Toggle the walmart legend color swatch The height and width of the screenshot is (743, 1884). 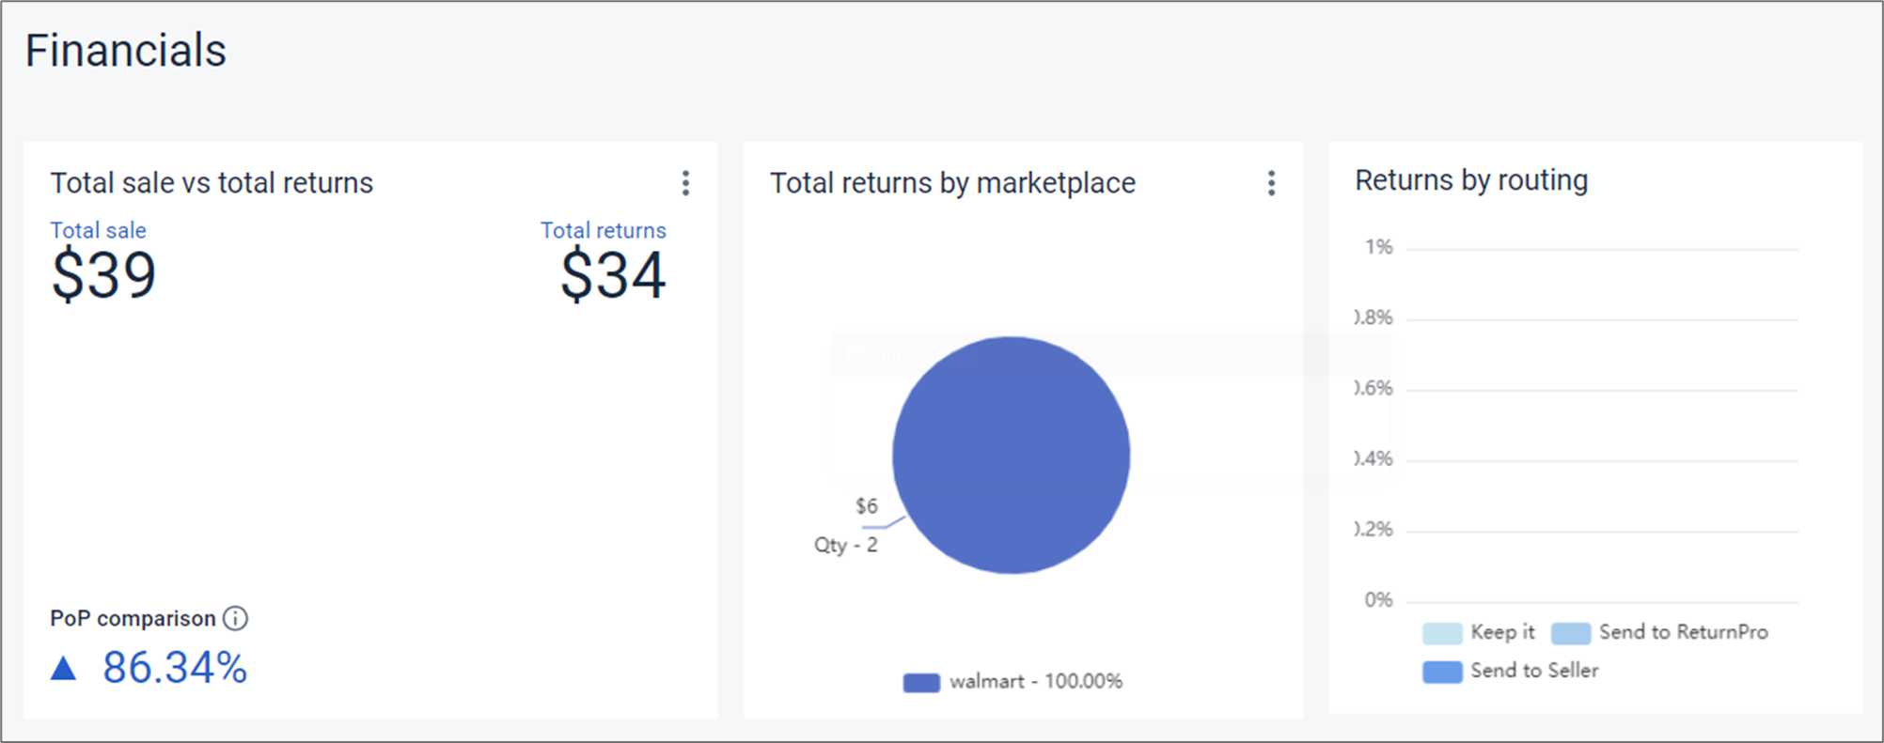pyautogui.click(x=920, y=683)
